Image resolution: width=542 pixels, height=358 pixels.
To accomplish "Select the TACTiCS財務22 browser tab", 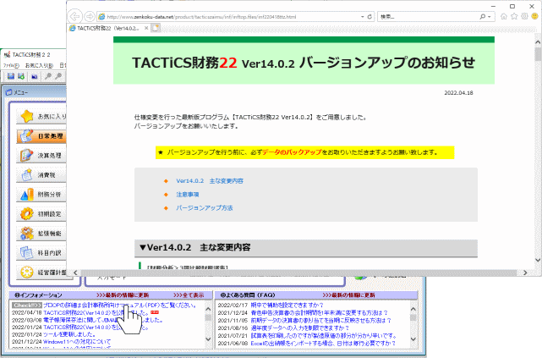I will [x=109, y=28].
